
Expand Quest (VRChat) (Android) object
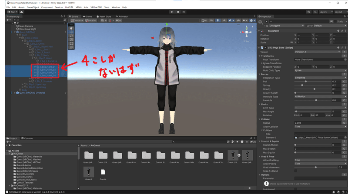coord(15,93)
